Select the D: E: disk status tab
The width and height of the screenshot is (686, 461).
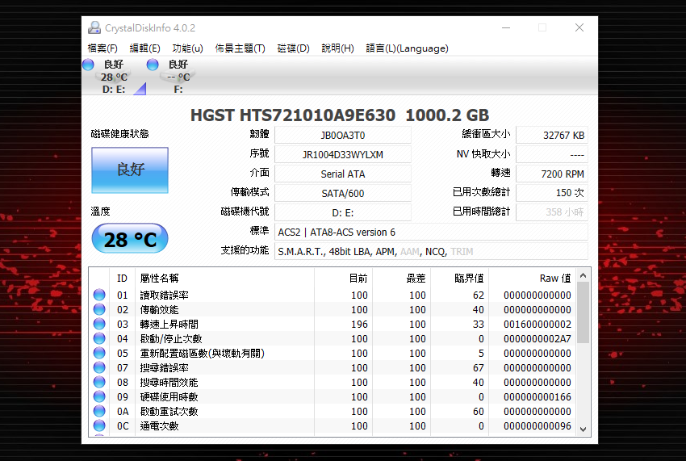click(x=114, y=77)
